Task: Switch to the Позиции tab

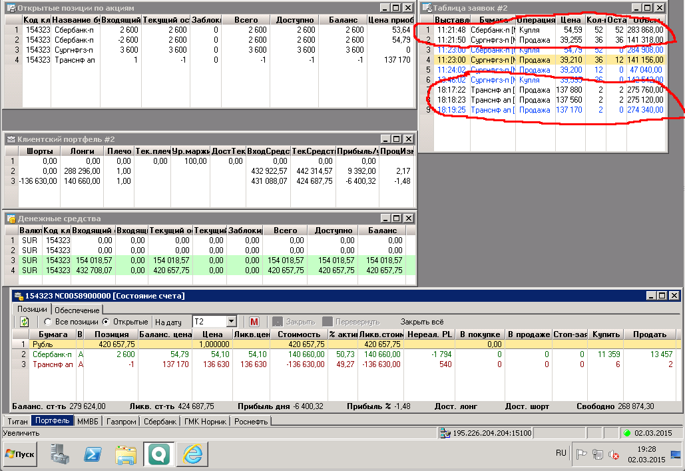Action: coord(32,309)
